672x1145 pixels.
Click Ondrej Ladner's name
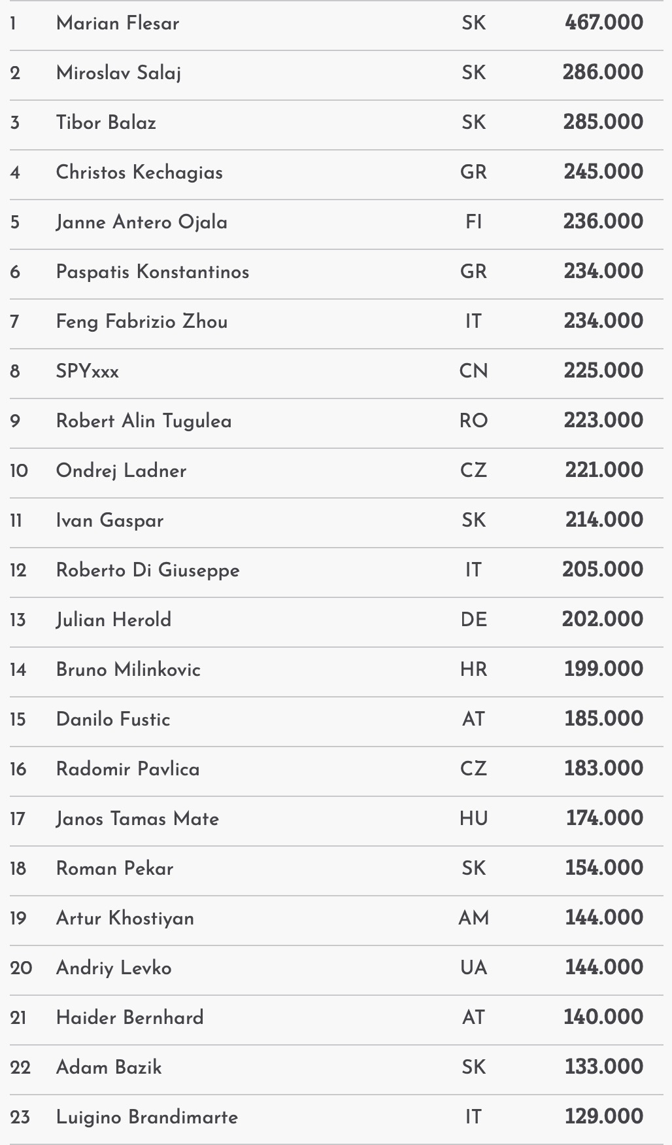(x=122, y=470)
